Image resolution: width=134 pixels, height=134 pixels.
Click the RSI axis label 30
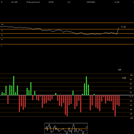coord(2,39)
